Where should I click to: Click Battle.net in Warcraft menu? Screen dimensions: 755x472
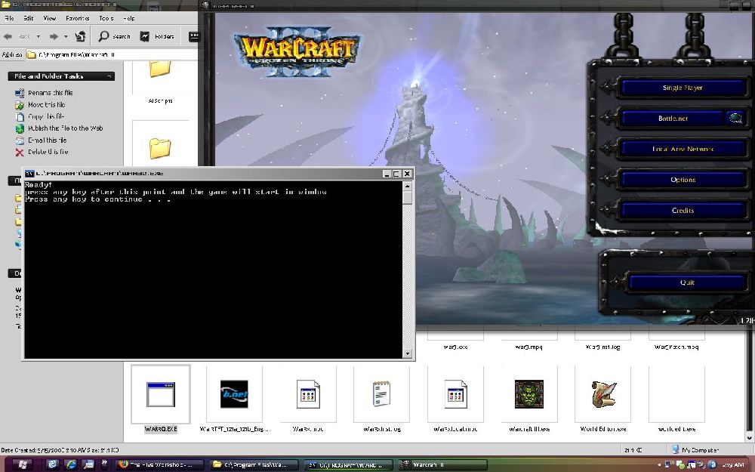[x=673, y=119]
